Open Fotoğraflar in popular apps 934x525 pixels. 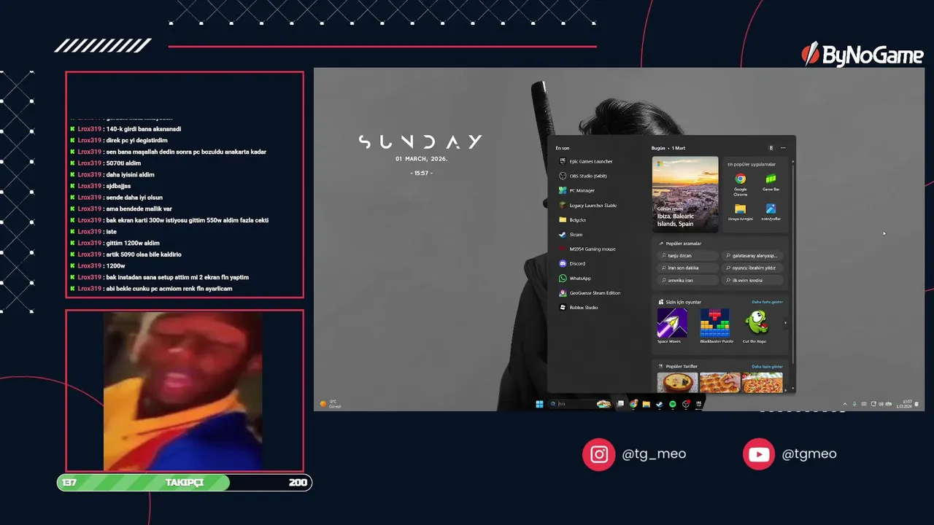coord(771,212)
